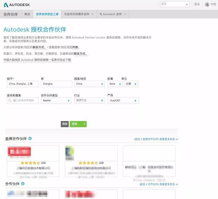
Task: Open second gold partner card with green logo
Action: (91, 161)
